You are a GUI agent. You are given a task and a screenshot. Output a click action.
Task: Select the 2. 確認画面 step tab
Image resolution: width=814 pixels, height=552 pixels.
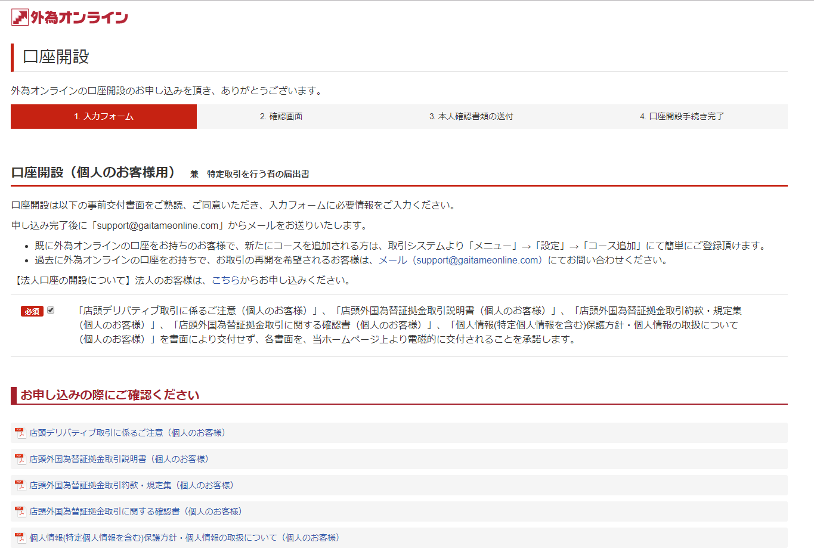pos(281,116)
